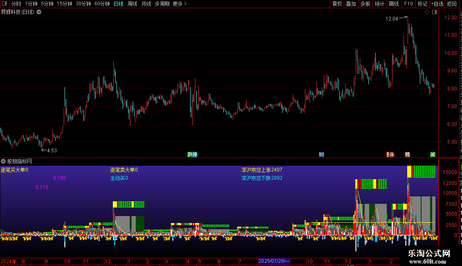Select the 日线 daily period
Screen dimensions: 462x266
tap(119, 4)
